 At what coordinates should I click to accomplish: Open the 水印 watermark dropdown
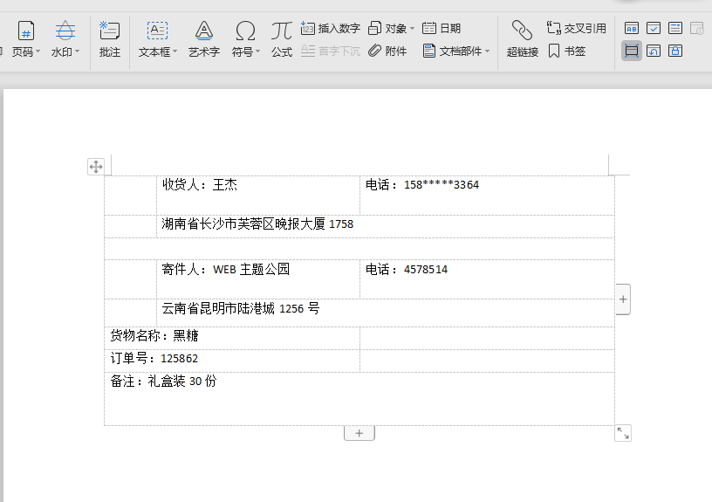point(65,52)
